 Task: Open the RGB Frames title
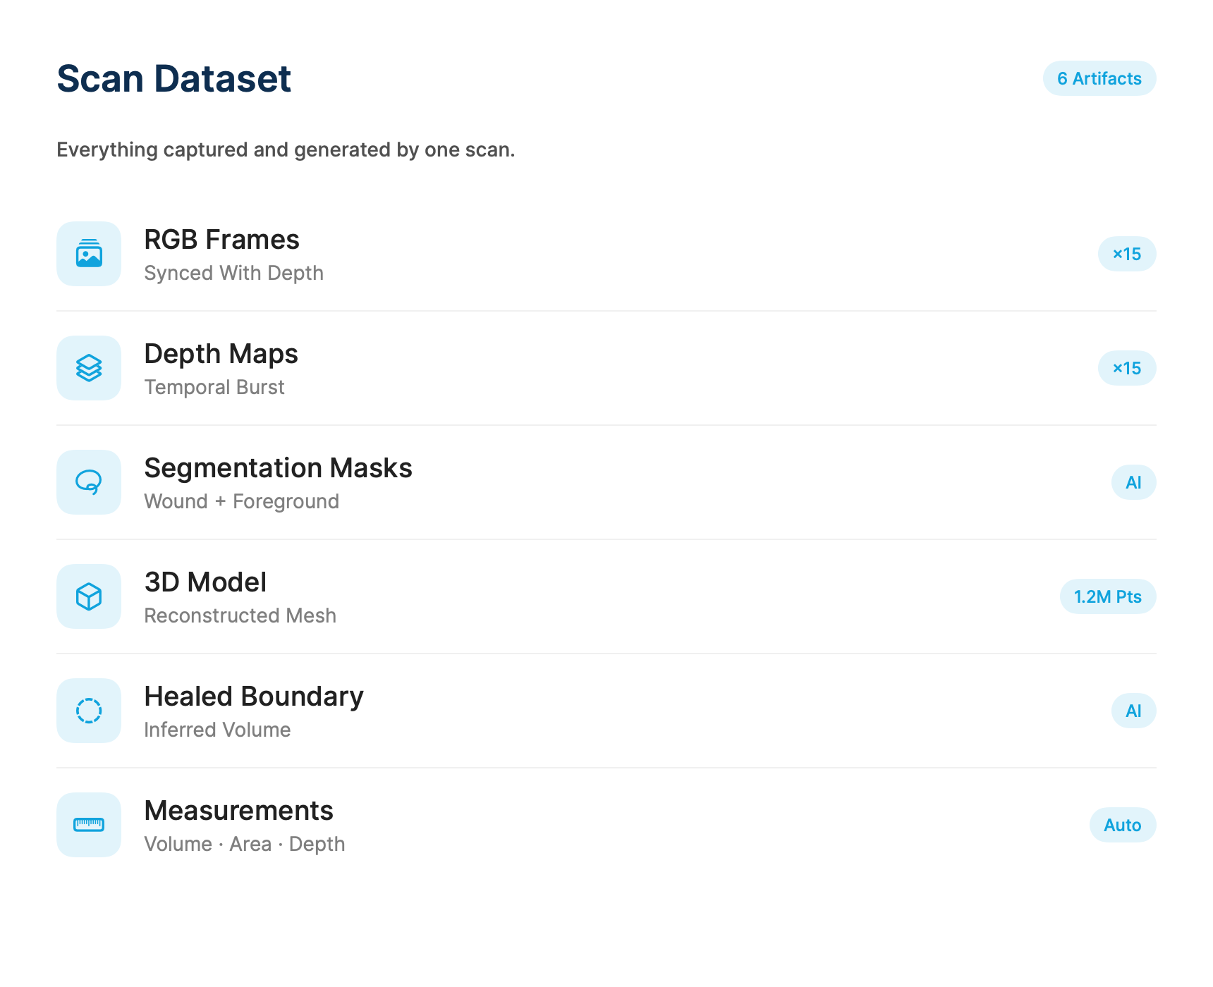(221, 240)
